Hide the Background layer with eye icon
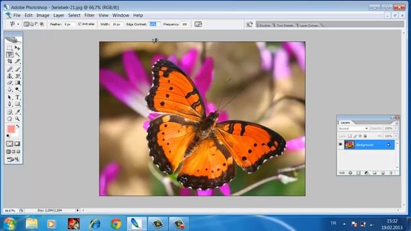Image resolution: width=411 pixels, height=231 pixels. tap(340, 144)
